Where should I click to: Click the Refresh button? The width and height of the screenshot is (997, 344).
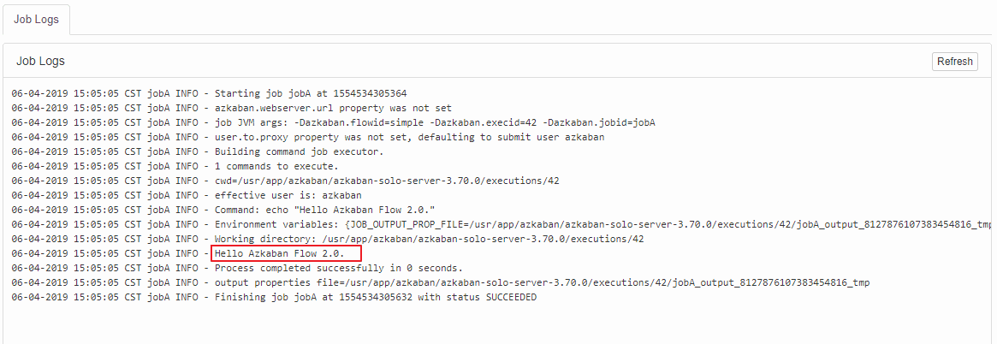954,62
